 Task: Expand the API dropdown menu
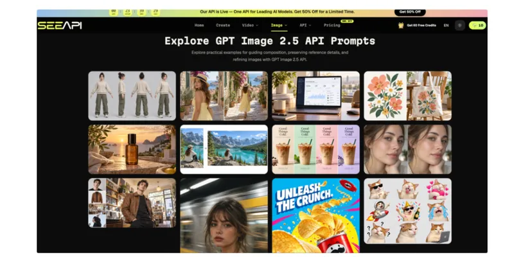tap(305, 25)
